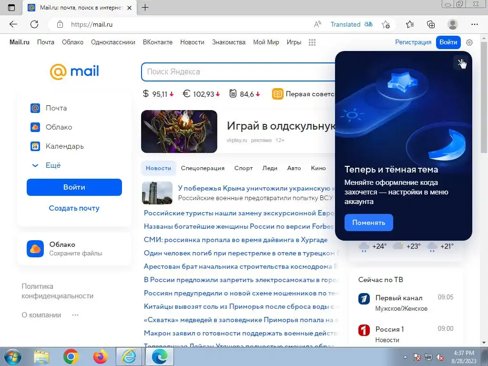Click the euro exchange rate 102,93
This screenshot has width=488, height=366.
click(x=201, y=94)
